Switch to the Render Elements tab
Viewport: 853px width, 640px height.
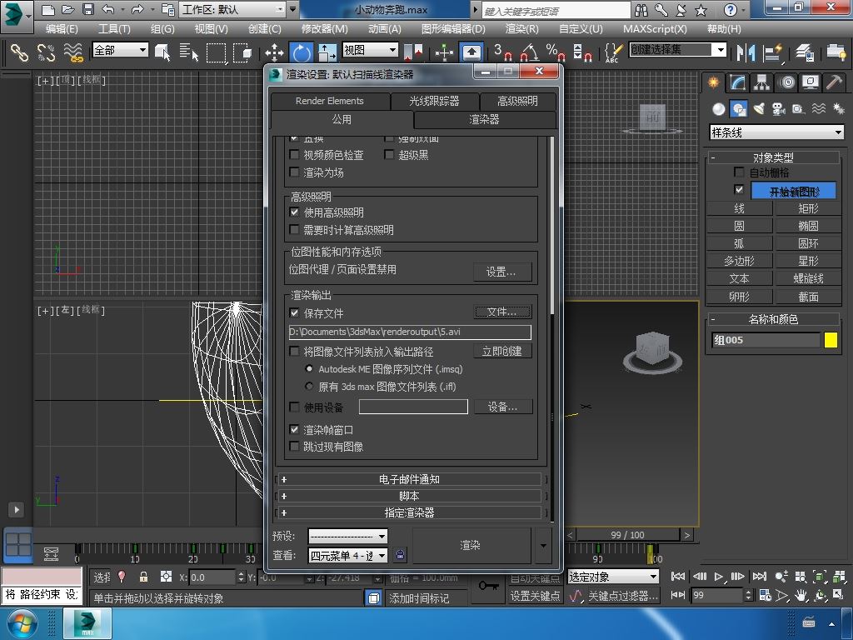coord(330,101)
